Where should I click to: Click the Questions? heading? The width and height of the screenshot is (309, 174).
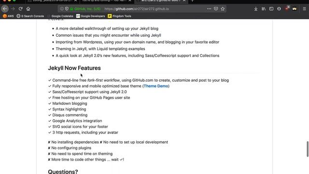pos(63,171)
